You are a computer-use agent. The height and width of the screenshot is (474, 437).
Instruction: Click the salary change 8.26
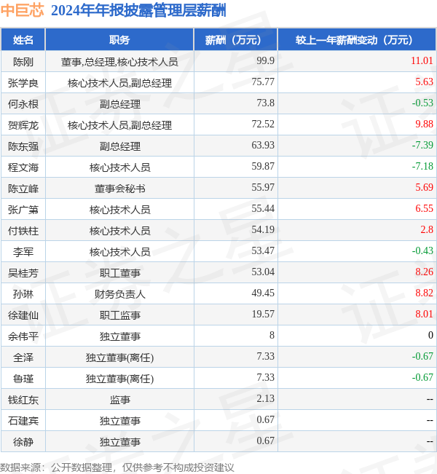click(x=424, y=272)
